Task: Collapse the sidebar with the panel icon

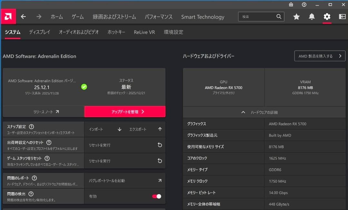Action: pos(343,16)
